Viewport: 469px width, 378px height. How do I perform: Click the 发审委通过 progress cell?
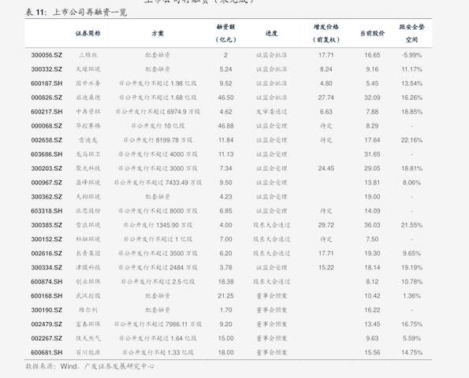[x=271, y=112]
